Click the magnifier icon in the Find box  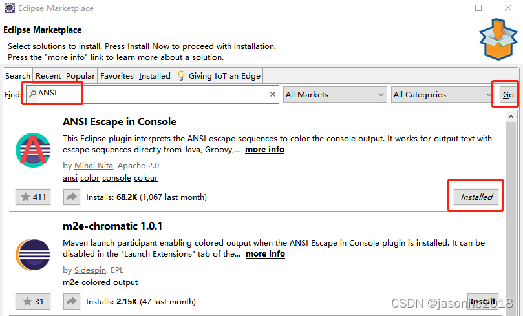pyautogui.click(x=32, y=94)
